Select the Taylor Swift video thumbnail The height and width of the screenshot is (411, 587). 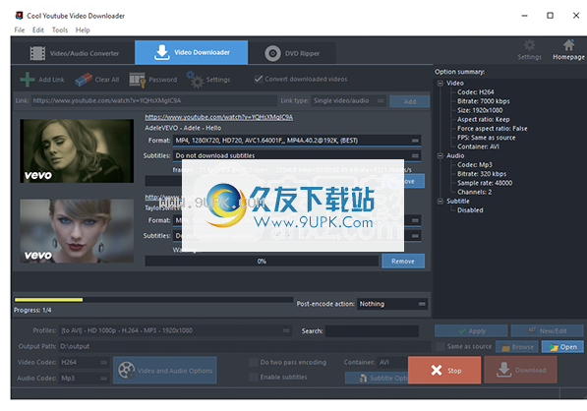[x=77, y=231]
